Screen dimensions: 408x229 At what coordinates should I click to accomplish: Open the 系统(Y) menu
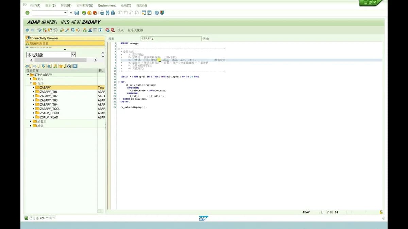(x=126, y=5)
